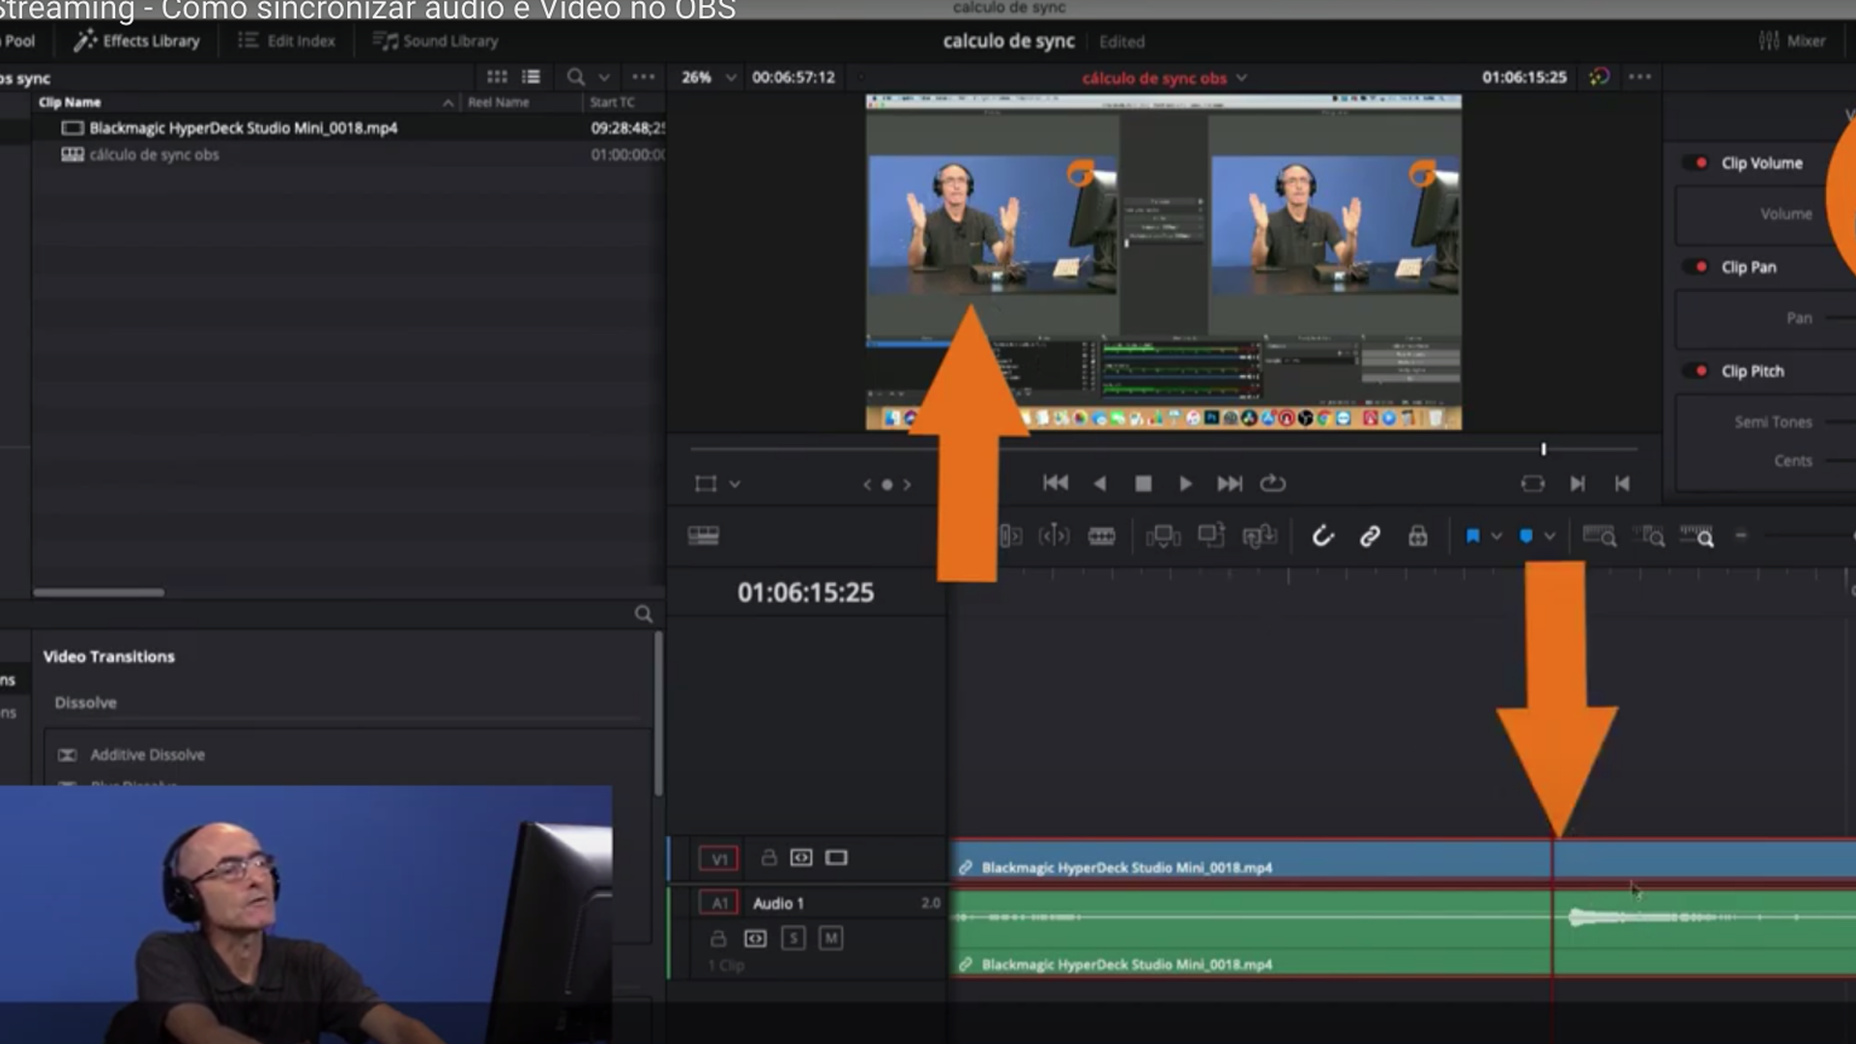Open timeline view options icon
This screenshot has width=1856, height=1044.
coord(703,536)
